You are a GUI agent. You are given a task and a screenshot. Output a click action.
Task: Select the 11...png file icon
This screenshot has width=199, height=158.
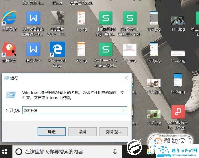coord(178,53)
